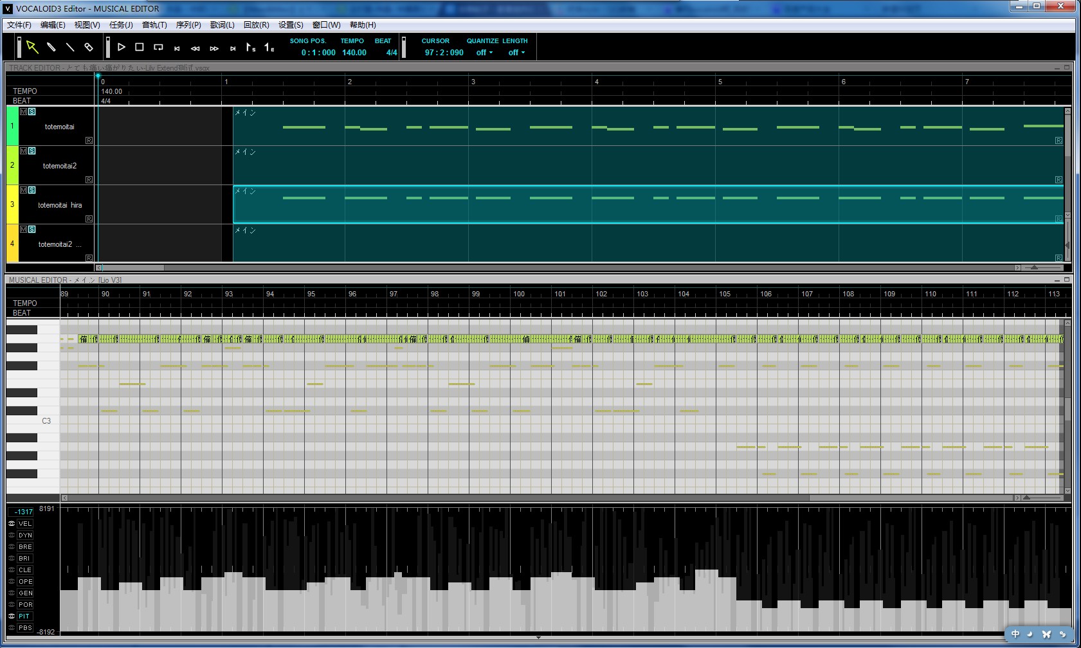The image size is (1081, 648).
Task: Solo track 1 totemoitai
Action: (x=32, y=112)
